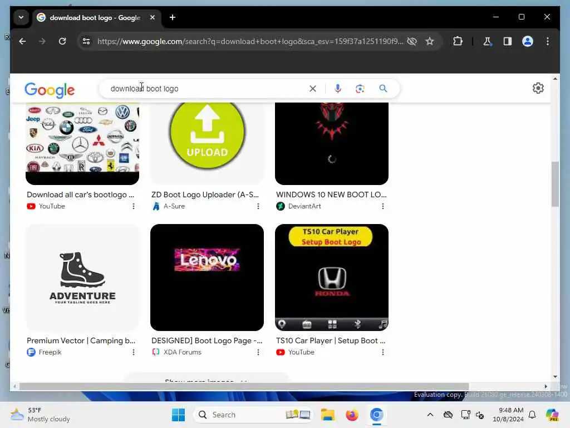Open Chrome Labs flask icon
The height and width of the screenshot is (428, 570).
point(487,41)
